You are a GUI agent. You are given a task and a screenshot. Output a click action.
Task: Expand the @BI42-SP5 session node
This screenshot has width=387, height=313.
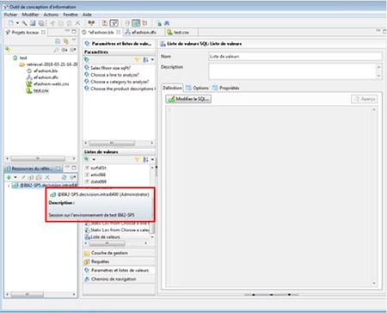pyautogui.click(x=9, y=186)
